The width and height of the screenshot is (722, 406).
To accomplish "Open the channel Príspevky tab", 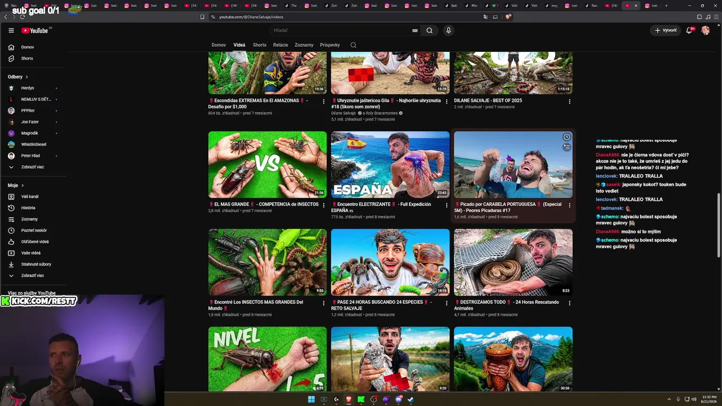I will pyautogui.click(x=330, y=45).
